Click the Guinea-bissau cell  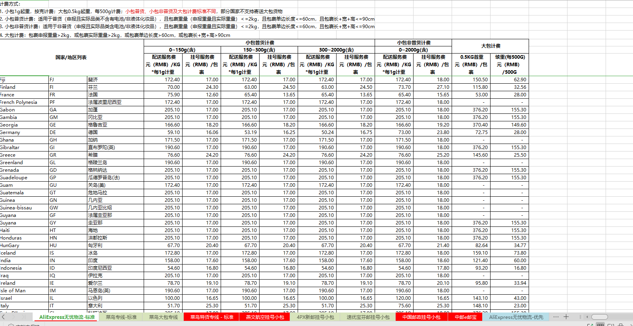[24, 208]
